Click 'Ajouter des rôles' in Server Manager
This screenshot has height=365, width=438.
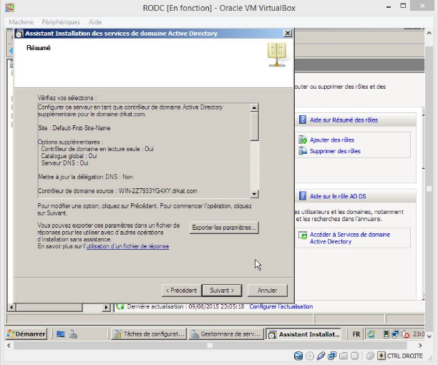(332, 140)
